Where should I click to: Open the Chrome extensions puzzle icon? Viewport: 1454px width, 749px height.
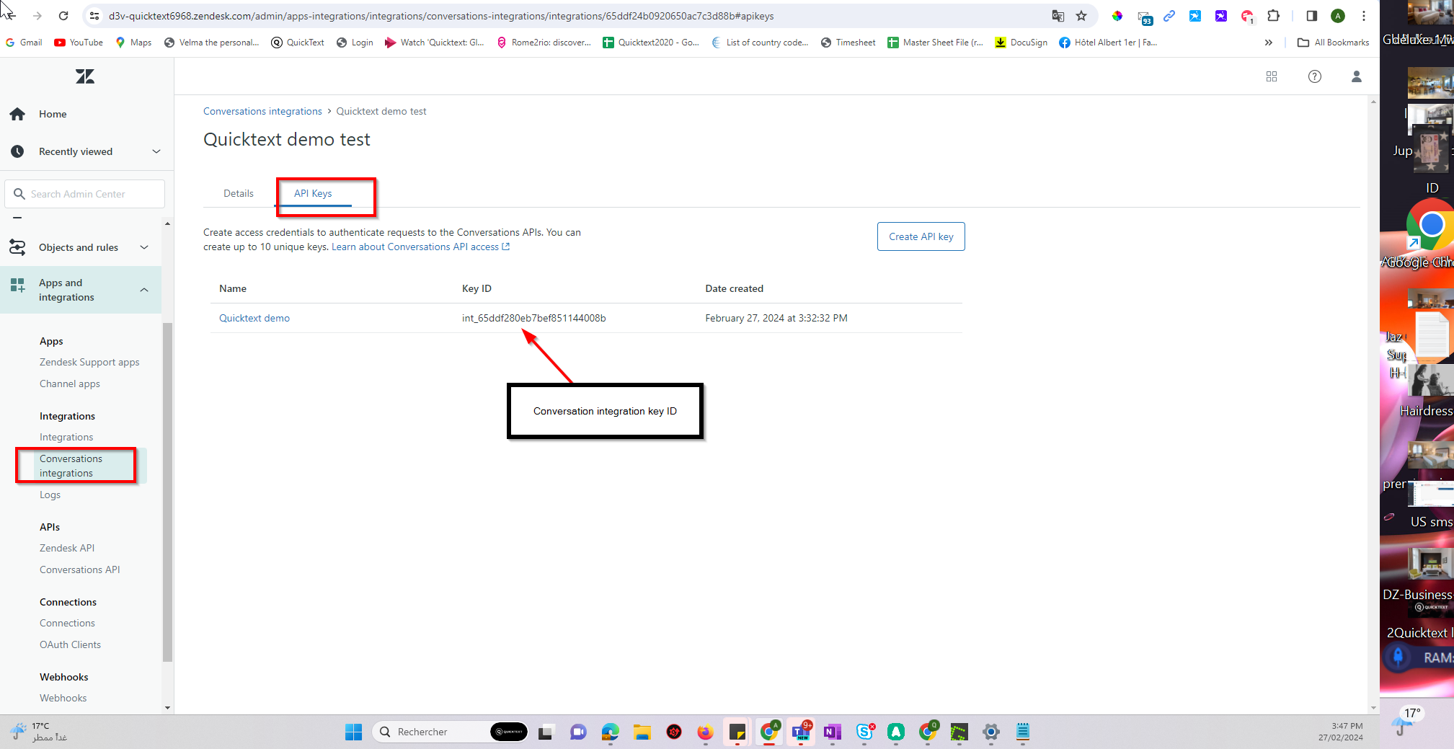(x=1274, y=15)
